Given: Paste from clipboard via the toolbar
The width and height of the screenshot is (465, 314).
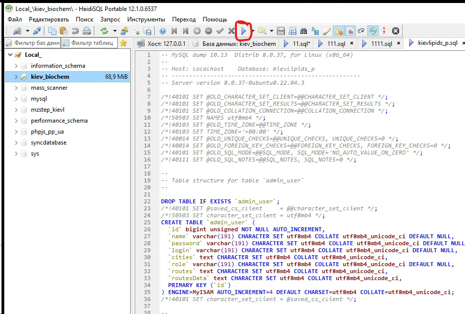Looking at the screenshot, I should tap(64, 30).
